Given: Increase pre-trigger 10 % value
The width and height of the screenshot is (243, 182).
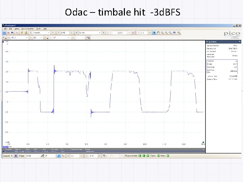Looking at the screenshot, I should click(100, 156).
